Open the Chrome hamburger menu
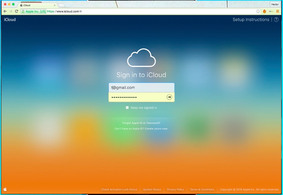 point(278,11)
